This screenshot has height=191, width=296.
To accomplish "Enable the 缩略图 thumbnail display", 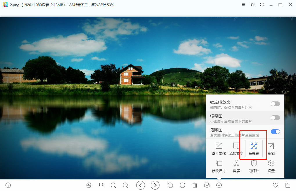I will coord(275,118).
